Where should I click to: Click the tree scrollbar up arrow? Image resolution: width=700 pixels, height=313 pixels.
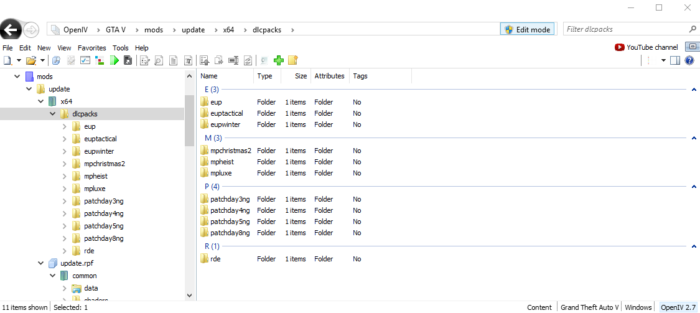189,77
